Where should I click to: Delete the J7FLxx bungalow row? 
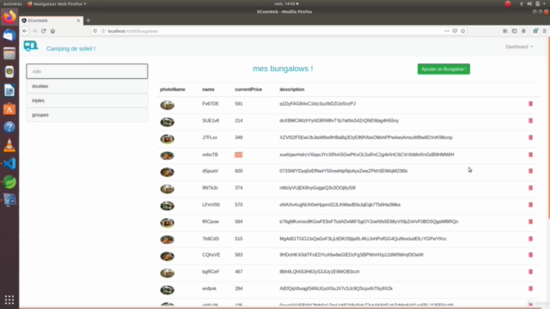click(530, 137)
